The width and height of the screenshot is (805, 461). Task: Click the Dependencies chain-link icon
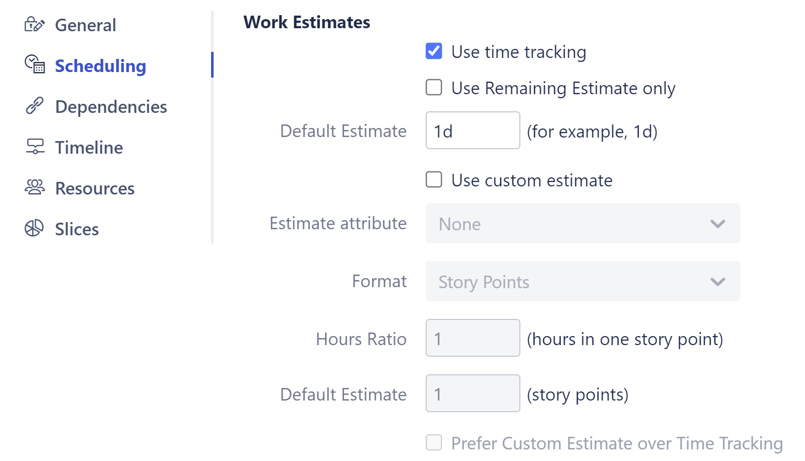click(34, 106)
